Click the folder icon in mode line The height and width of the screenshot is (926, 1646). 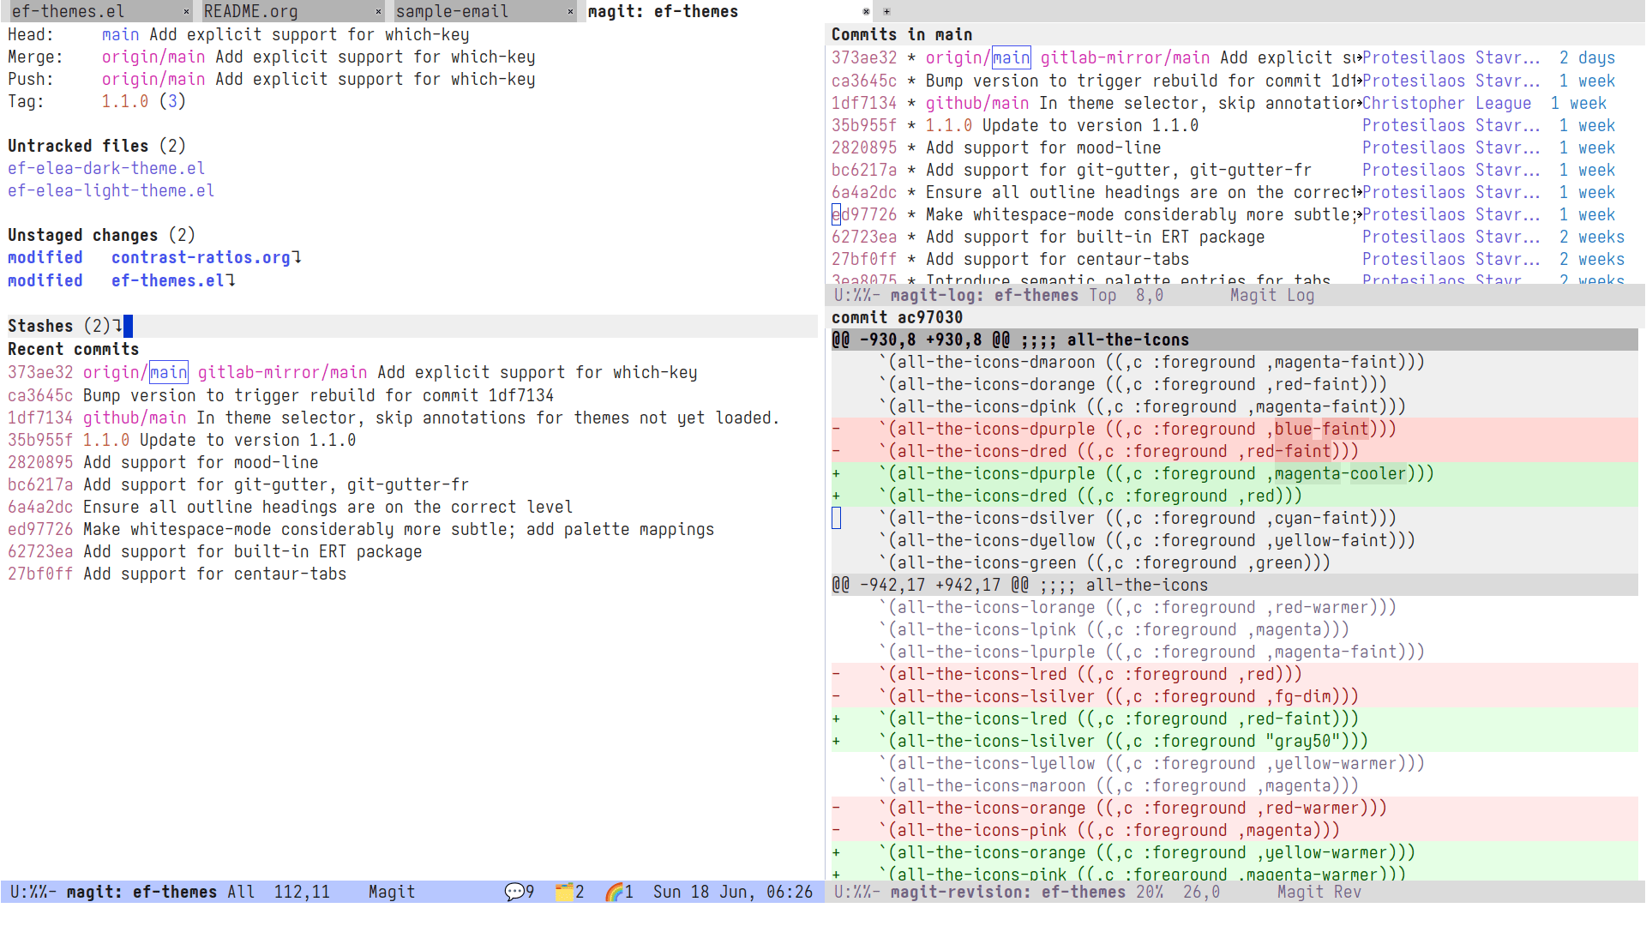(x=564, y=892)
